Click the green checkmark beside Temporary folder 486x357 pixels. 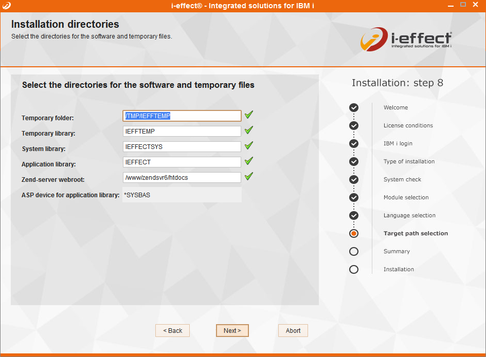[249, 115]
